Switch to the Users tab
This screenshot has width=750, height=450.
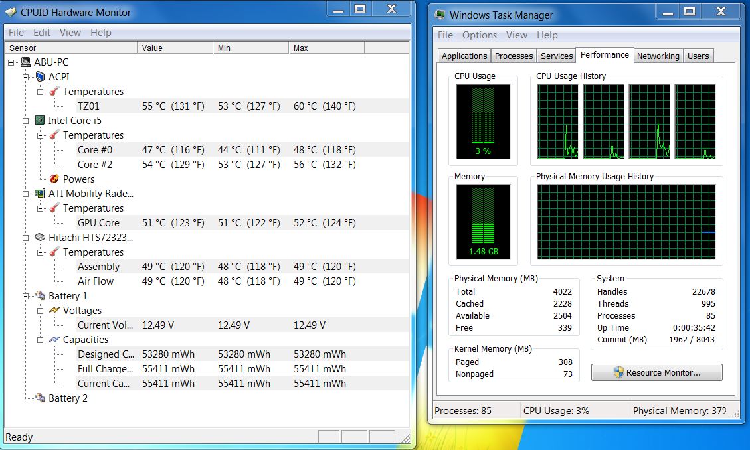(698, 56)
